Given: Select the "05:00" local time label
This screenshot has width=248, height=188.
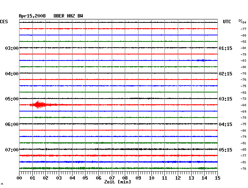Looking at the screenshot, I should (x=12, y=99).
